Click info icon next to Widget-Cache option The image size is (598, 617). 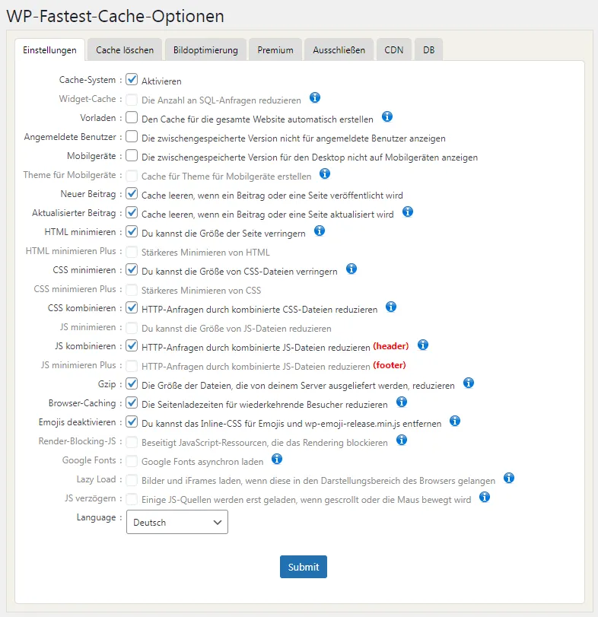click(x=315, y=97)
